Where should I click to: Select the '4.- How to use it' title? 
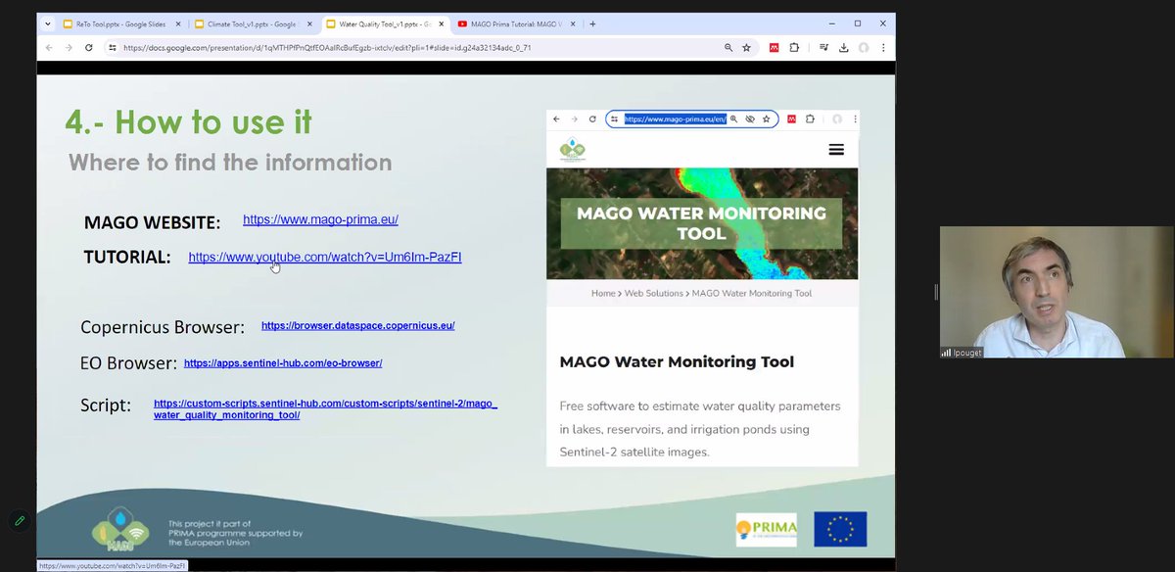point(188,121)
